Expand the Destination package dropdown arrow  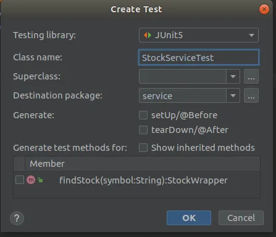[x=233, y=95]
